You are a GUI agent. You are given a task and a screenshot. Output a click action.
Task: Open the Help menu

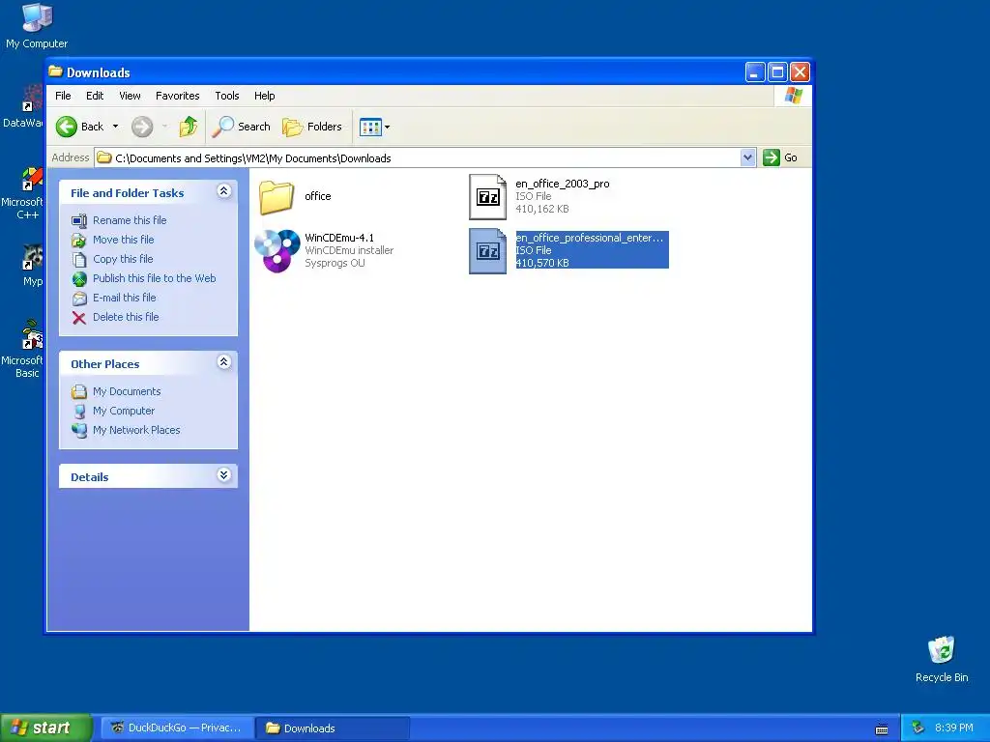265,96
